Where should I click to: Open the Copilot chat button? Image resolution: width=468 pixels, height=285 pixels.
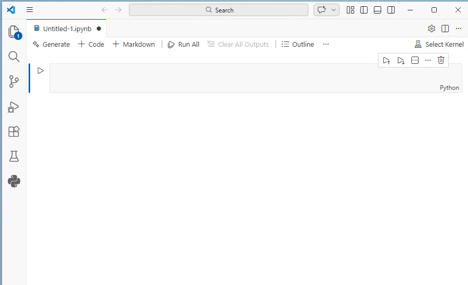(322, 10)
